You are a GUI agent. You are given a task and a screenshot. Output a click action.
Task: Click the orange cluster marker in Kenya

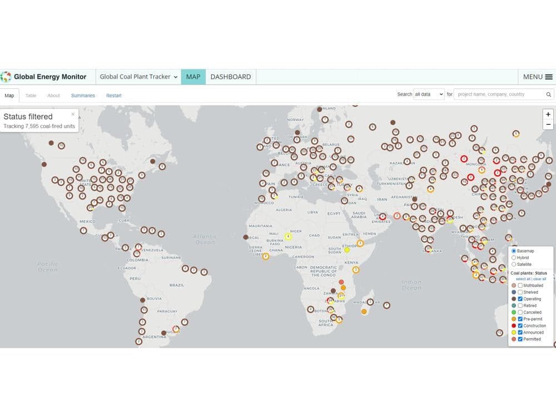coord(356,270)
